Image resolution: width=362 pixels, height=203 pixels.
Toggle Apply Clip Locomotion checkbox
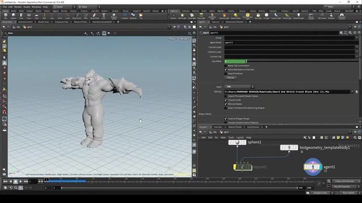[226, 65]
